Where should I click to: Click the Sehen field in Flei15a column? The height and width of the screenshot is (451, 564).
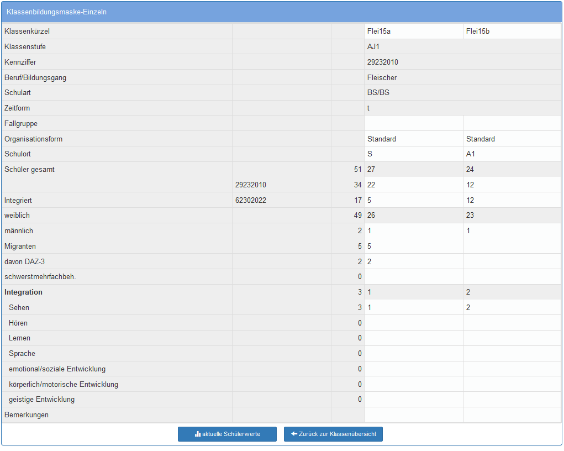pyautogui.click(x=413, y=308)
